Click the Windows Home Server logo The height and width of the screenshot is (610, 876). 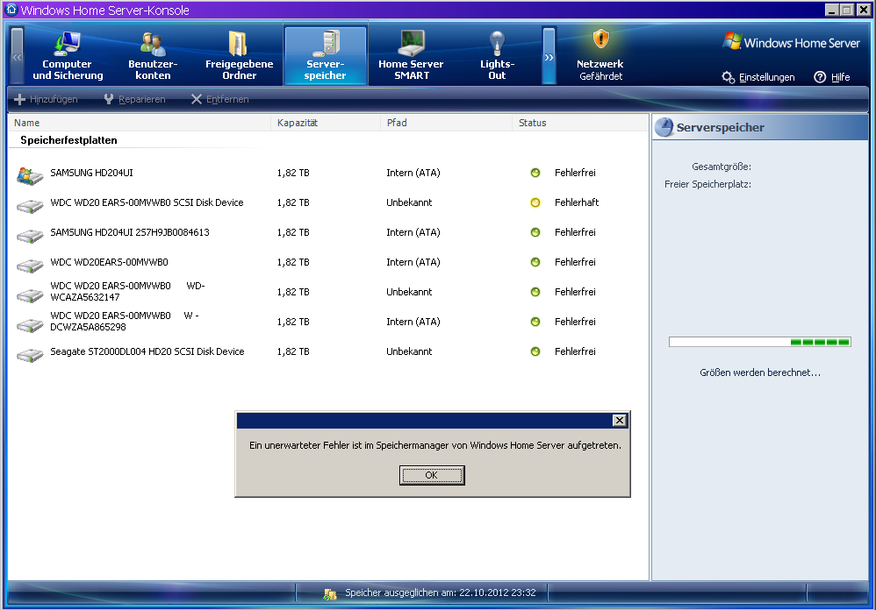point(791,42)
